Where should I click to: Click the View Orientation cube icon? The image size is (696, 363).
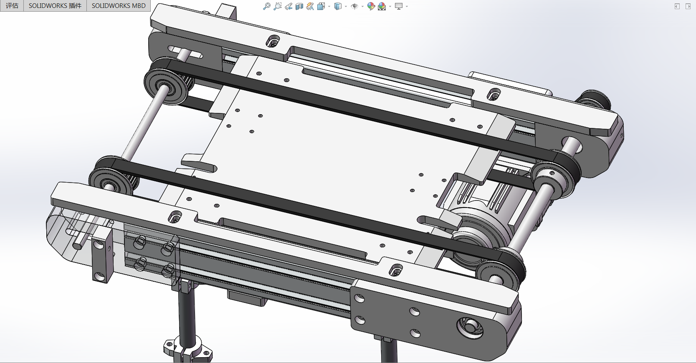click(x=321, y=6)
